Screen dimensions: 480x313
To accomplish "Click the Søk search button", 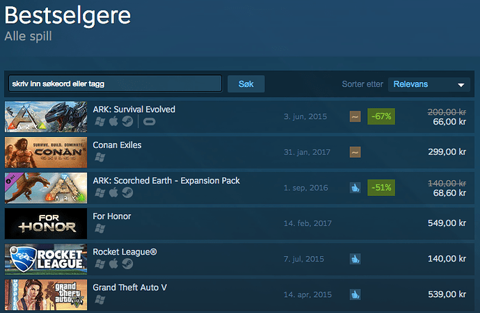I will [246, 84].
